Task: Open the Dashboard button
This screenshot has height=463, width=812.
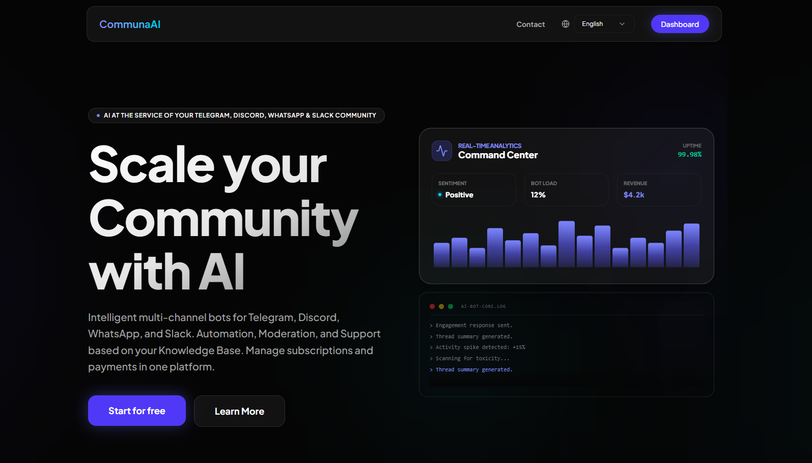Action: [680, 24]
